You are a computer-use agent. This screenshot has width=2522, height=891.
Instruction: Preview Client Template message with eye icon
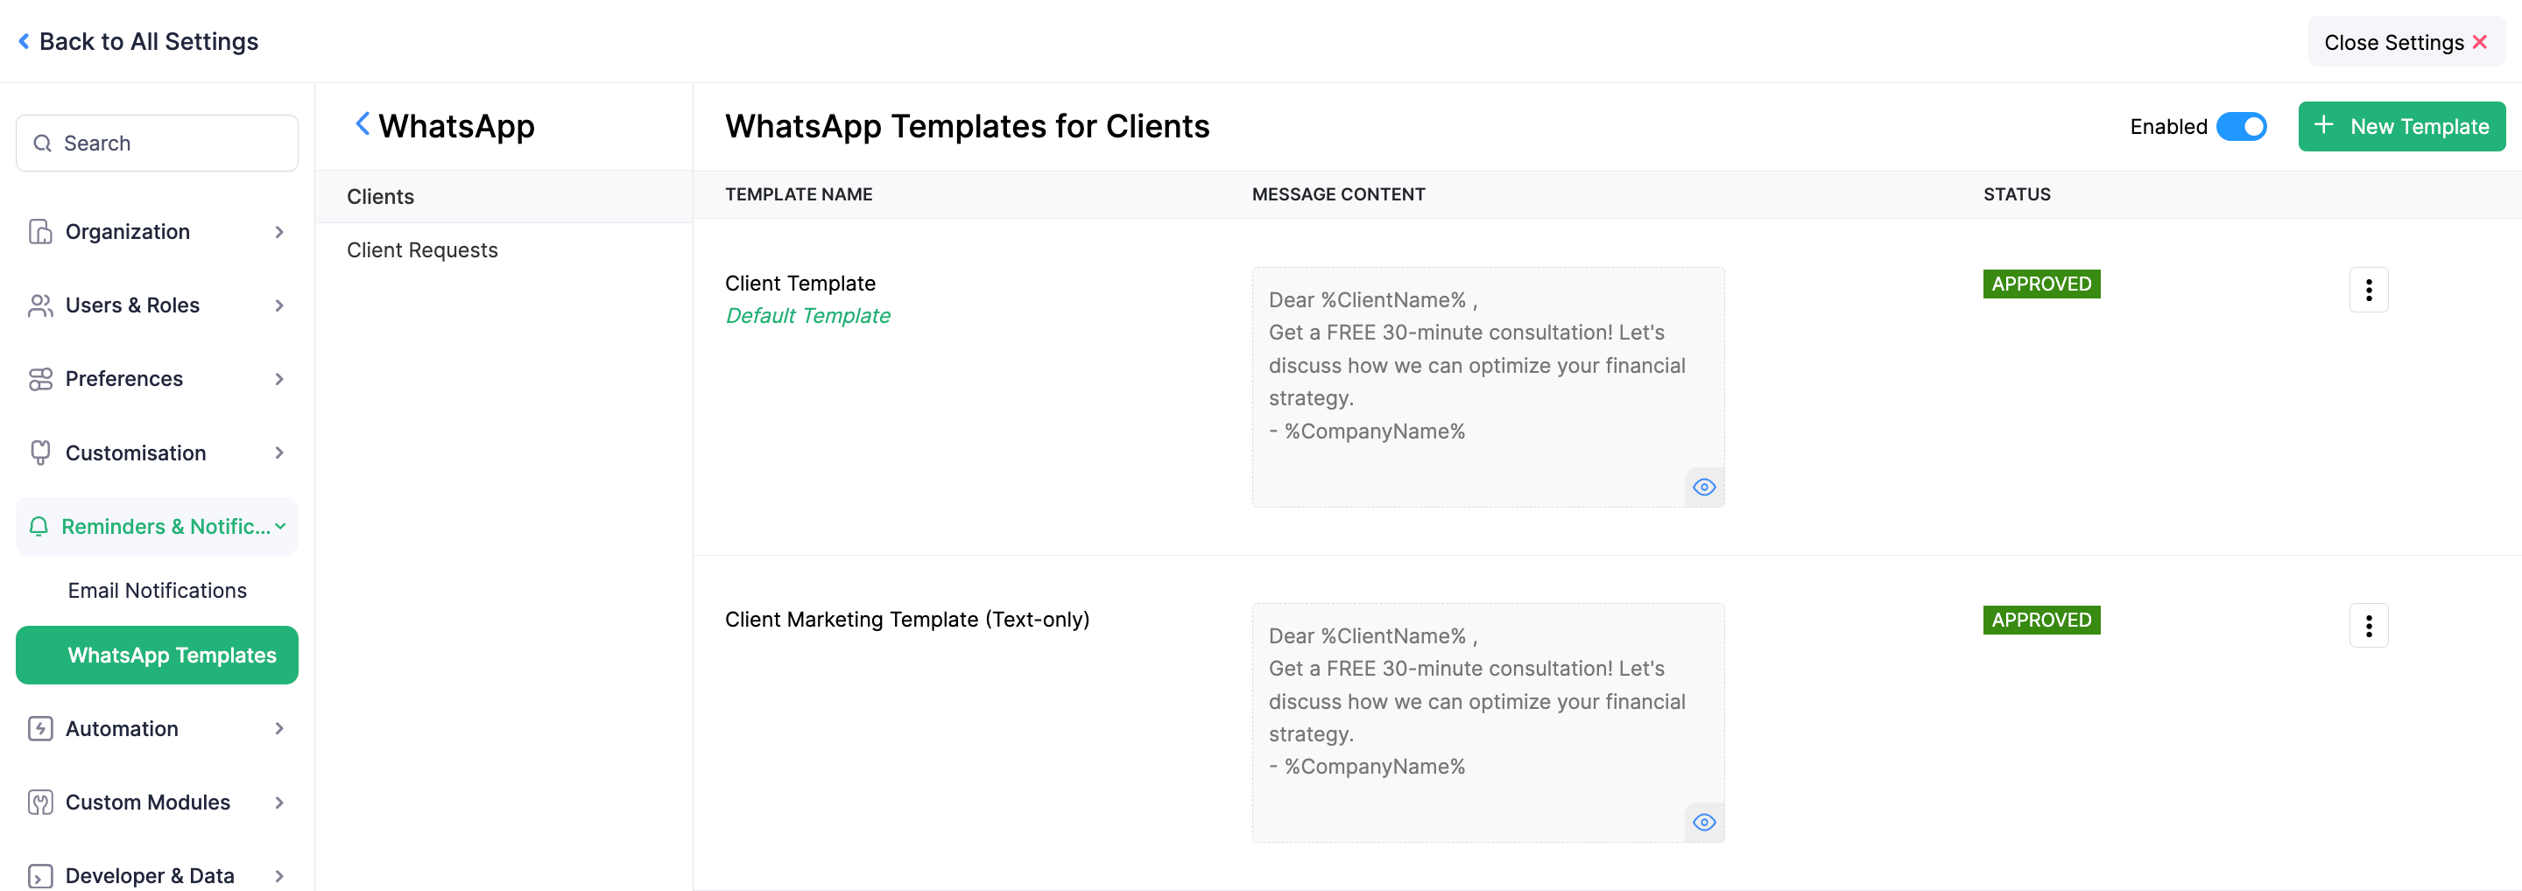(x=1703, y=487)
